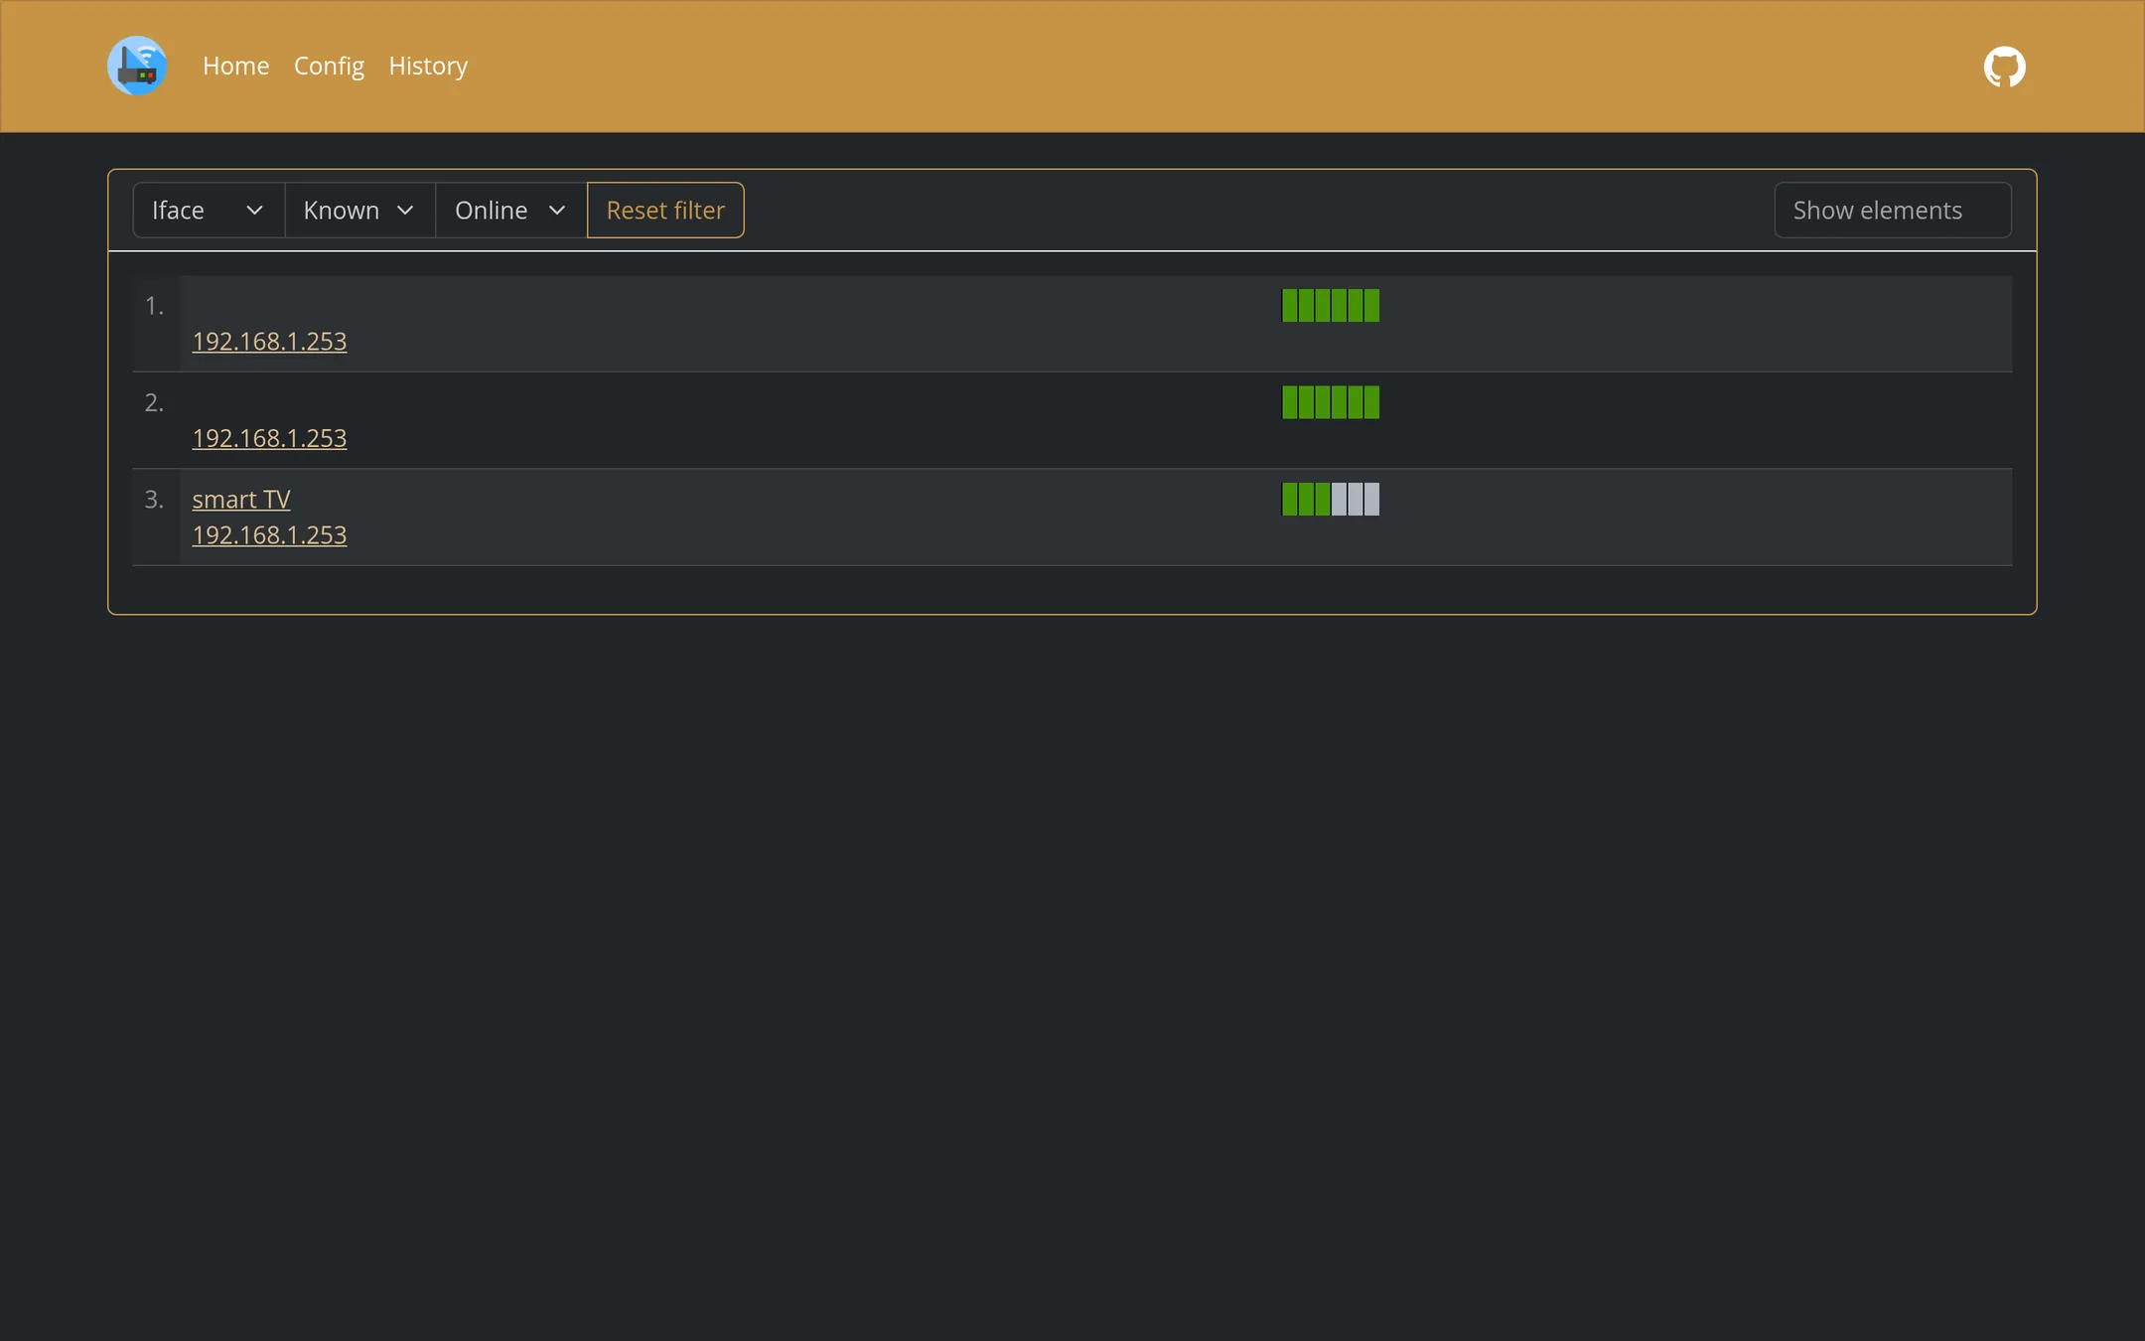Go to the Home page

(236, 66)
